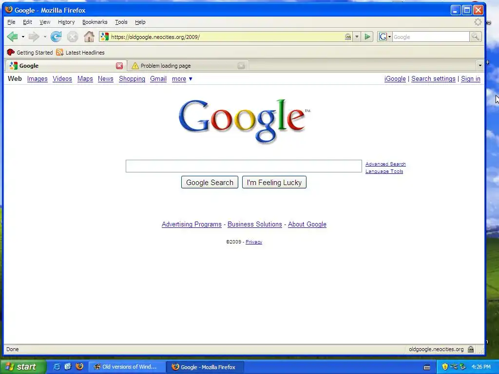This screenshot has width=499, height=374.
Task: Open Language Tools link
Action: 384,171
